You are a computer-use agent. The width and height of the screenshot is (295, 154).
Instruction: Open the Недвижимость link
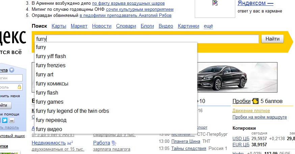click(49, 143)
